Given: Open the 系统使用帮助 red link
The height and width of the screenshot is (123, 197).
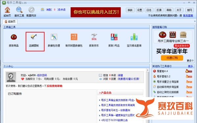Looking at the screenshot, I should tap(55, 86).
